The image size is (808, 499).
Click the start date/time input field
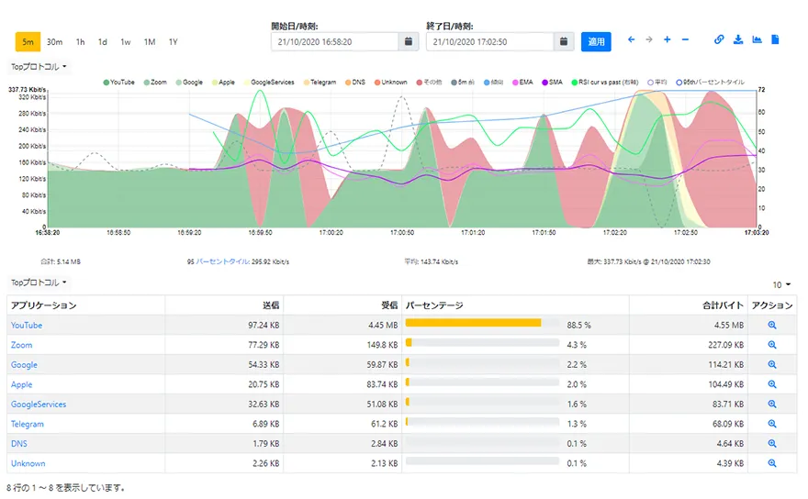335,41
